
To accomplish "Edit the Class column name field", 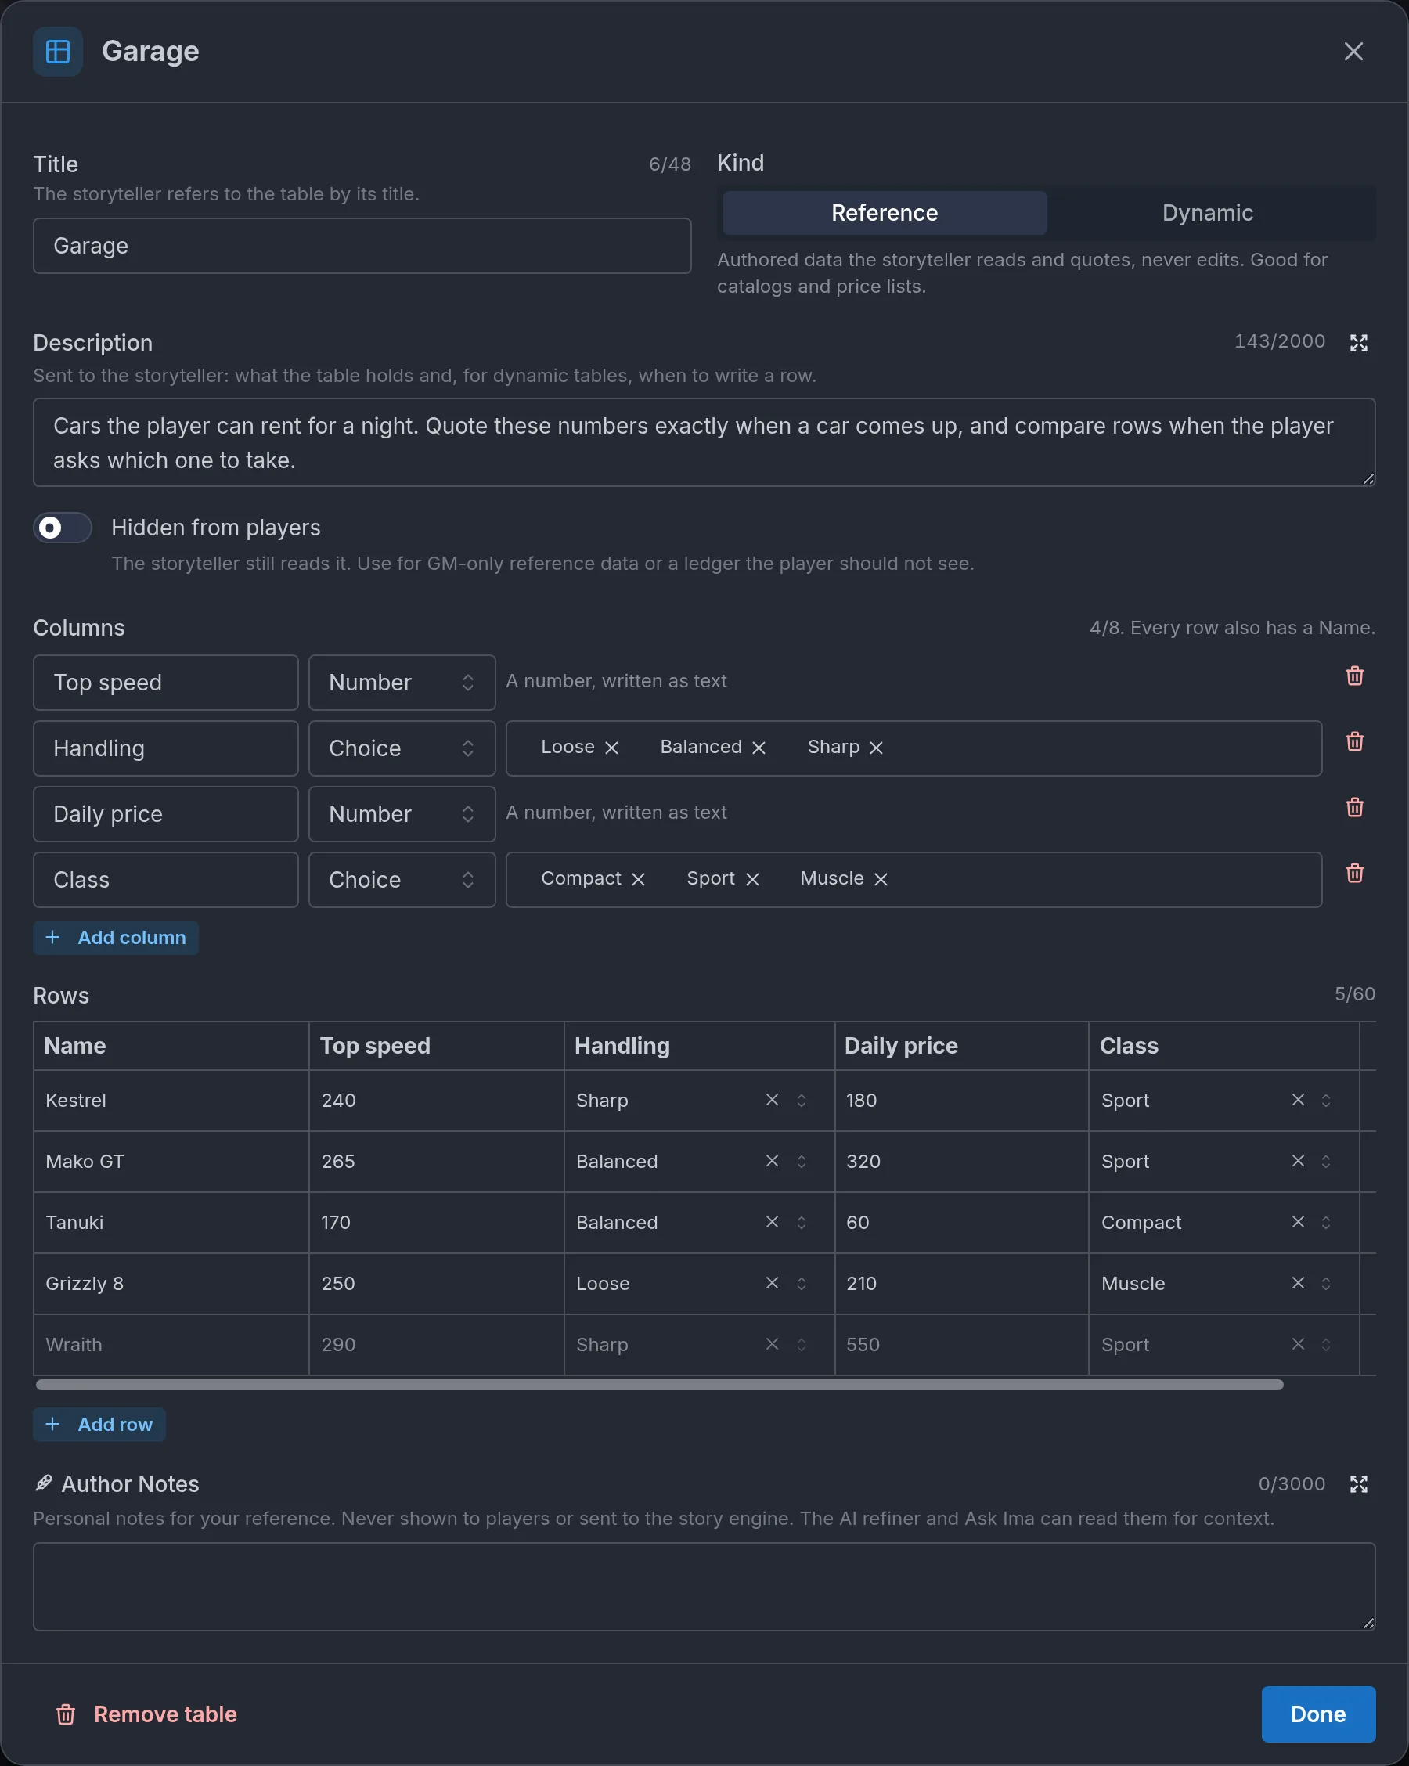I will (x=165, y=879).
